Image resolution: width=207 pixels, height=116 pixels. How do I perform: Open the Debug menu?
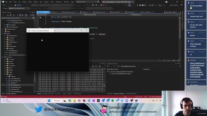[36, 2]
